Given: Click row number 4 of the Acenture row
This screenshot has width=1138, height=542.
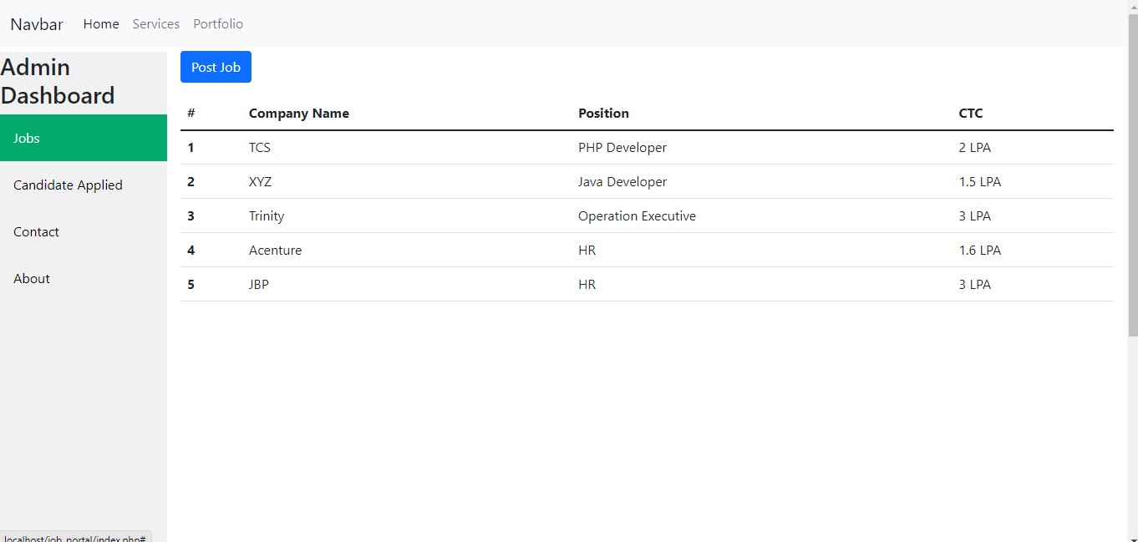Looking at the screenshot, I should [191, 251].
